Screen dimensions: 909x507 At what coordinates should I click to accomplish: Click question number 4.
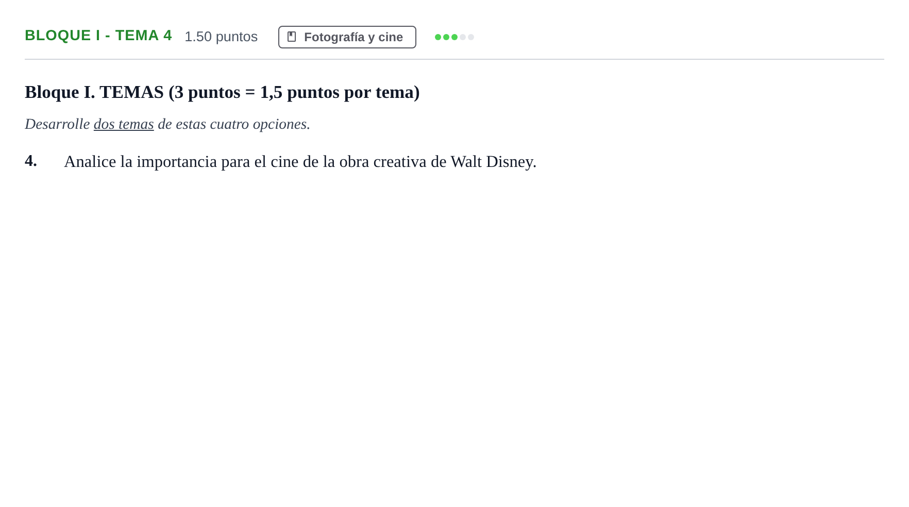click(31, 161)
